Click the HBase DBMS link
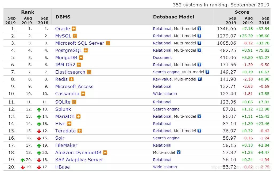The image size is (274, 172). (62, 167)
